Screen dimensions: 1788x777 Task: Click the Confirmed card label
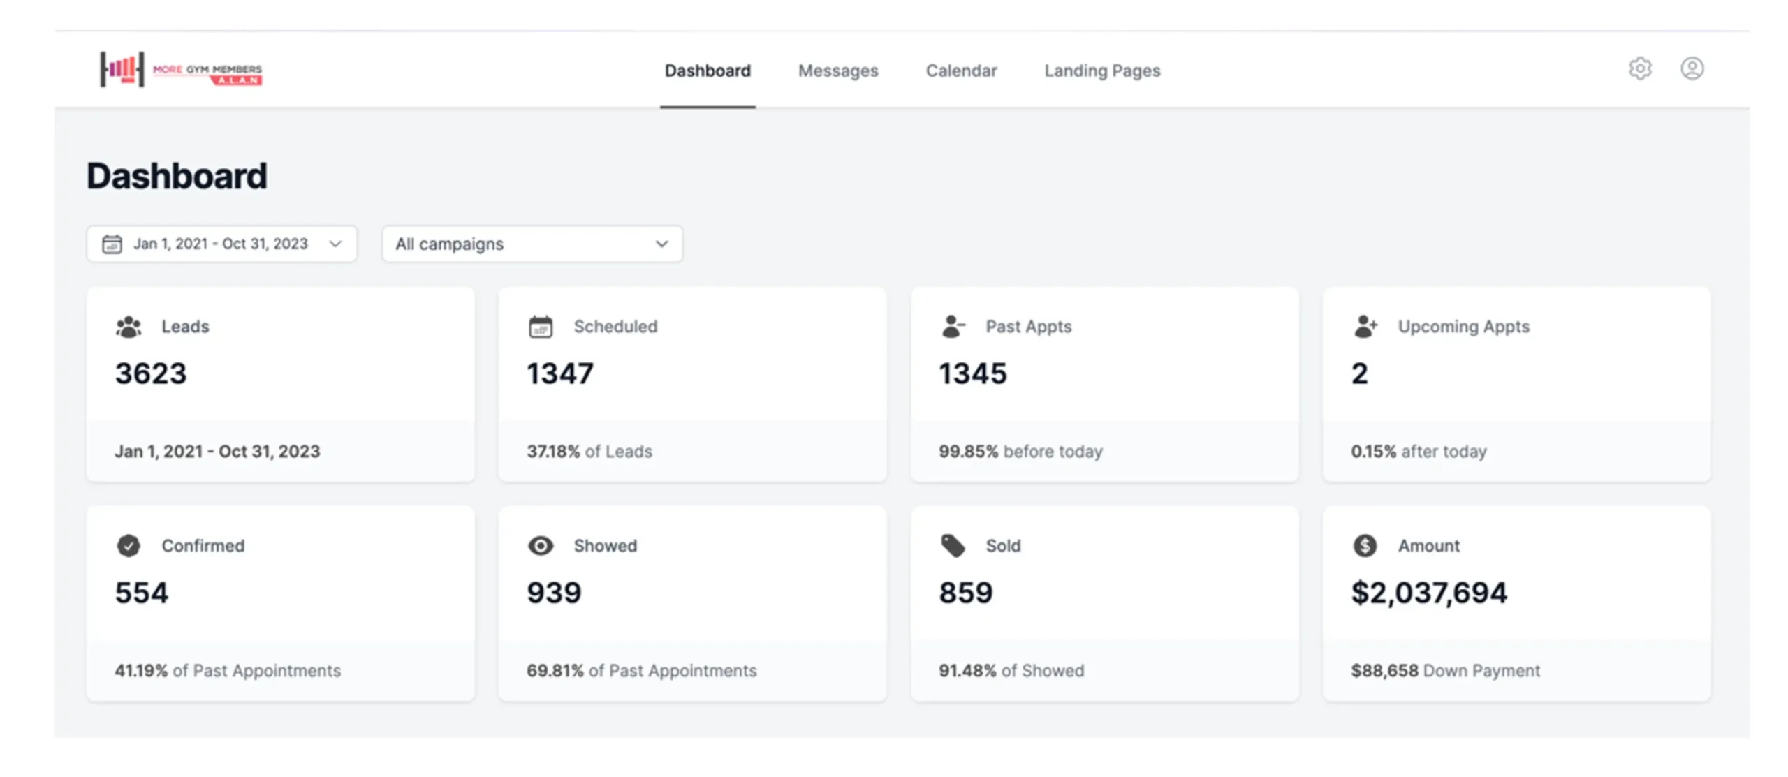203,546
